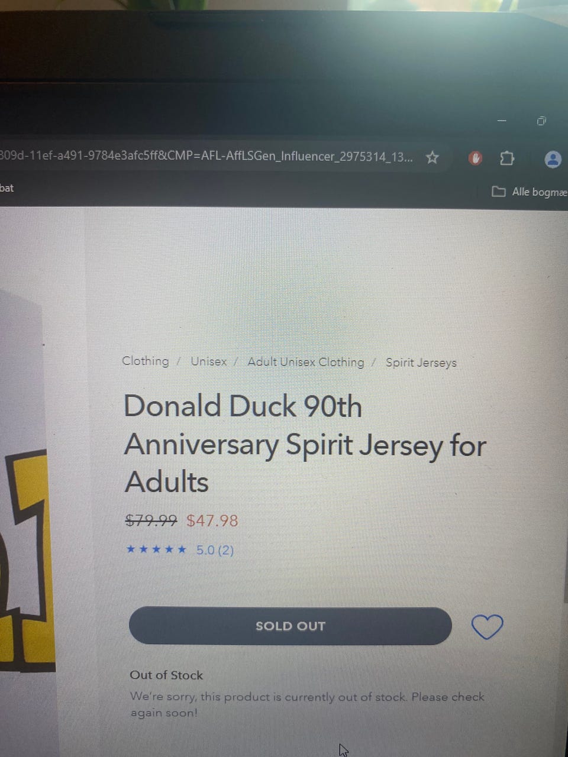Open the five-star rating reviews
Screen dimensions: 568x757
(x=156, y=549)
